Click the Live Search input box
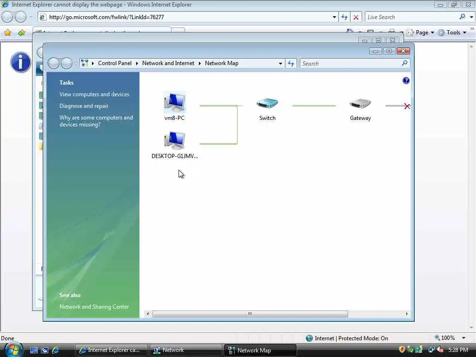 [412, 17]
